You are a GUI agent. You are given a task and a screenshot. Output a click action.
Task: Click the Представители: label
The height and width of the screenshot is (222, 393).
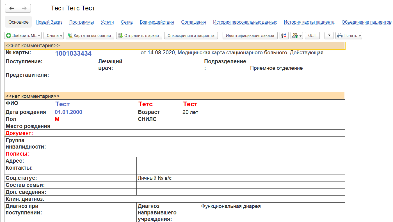point(27,75)
